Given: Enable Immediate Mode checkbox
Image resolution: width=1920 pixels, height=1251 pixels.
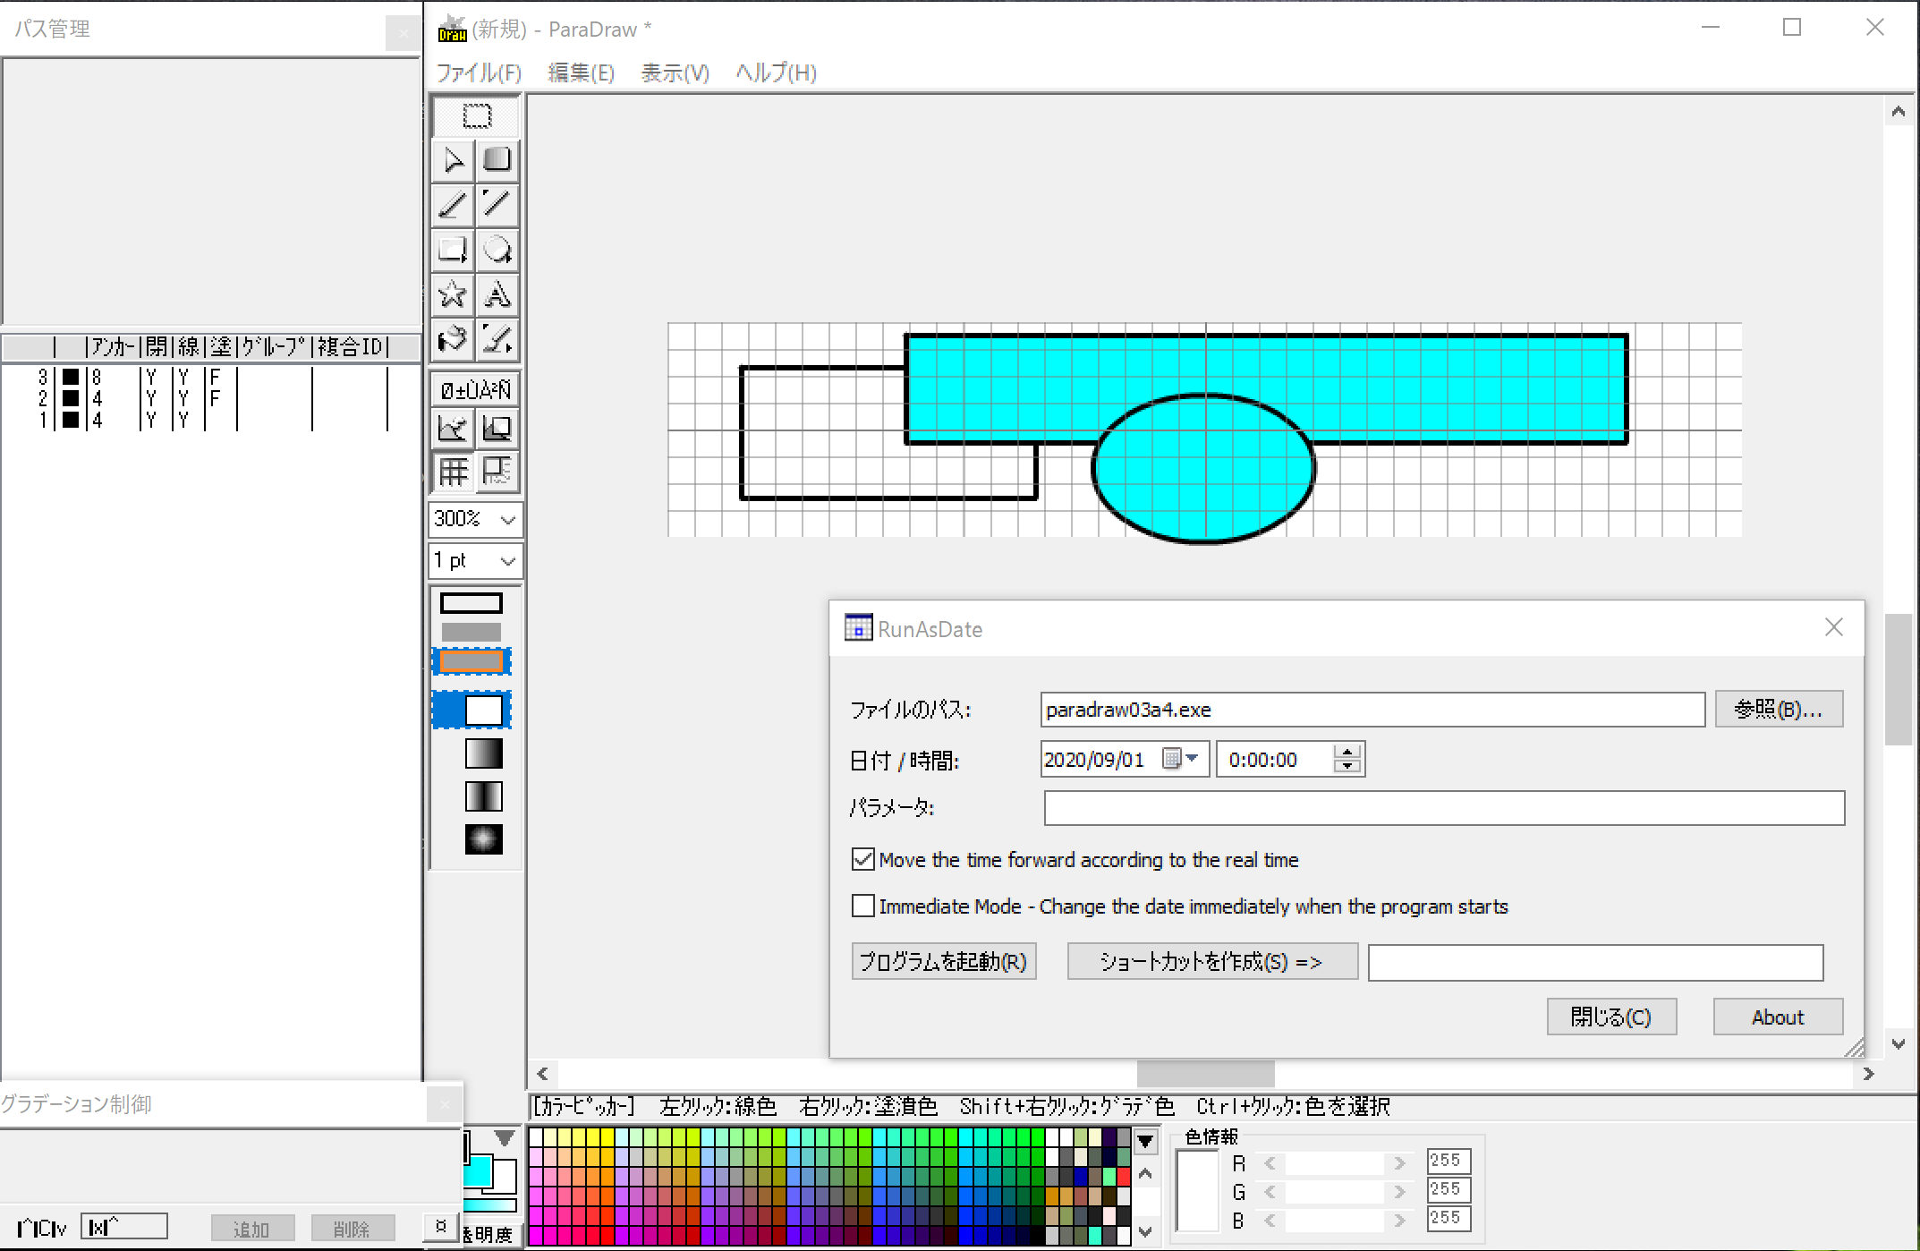Looking at the screenshot, I should (x=863, y=906).
